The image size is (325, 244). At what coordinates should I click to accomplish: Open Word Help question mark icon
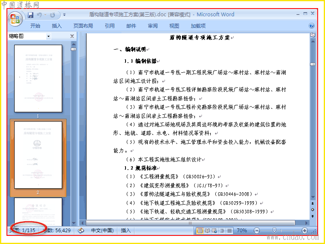312,26
